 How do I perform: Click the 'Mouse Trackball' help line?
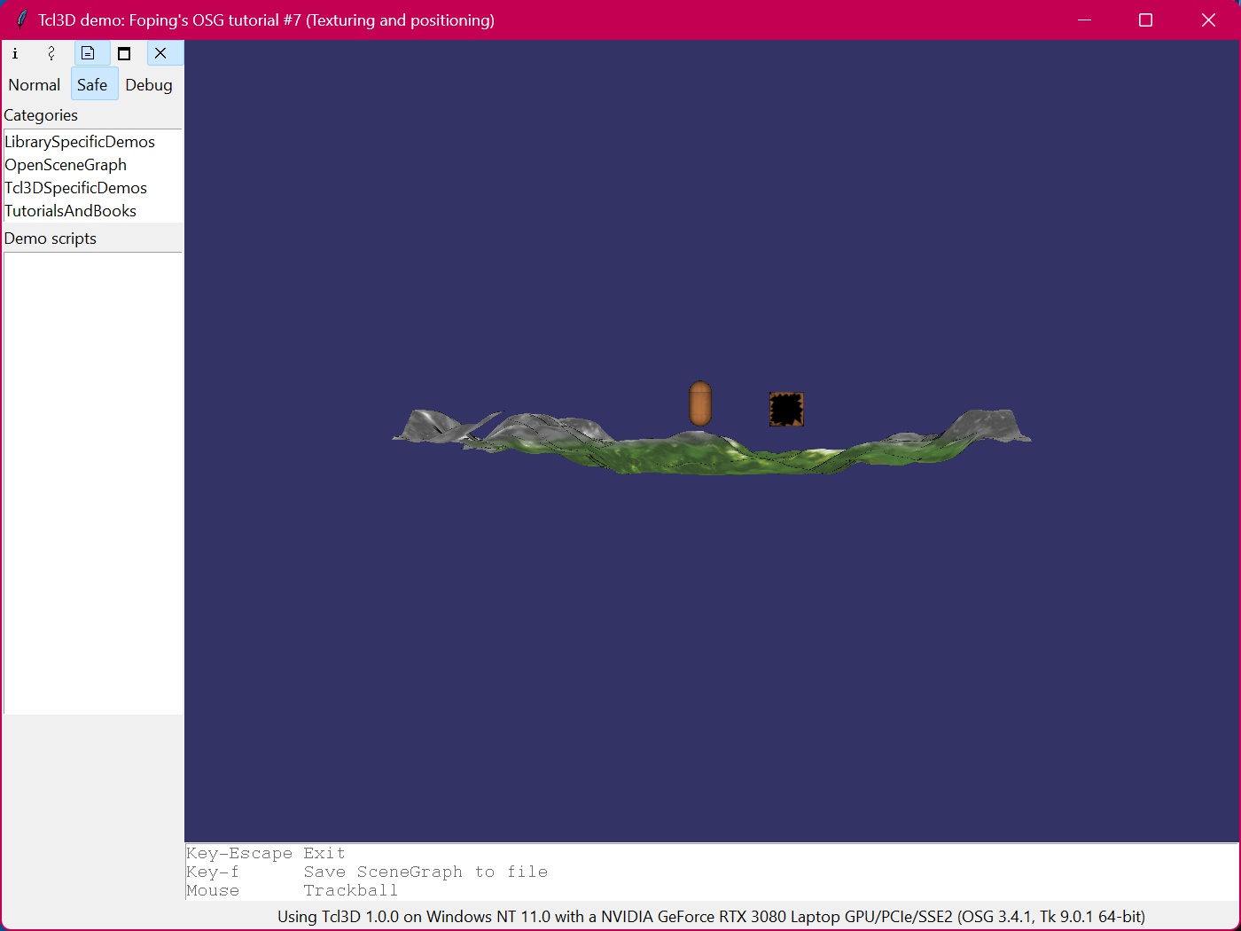[293, 890]
